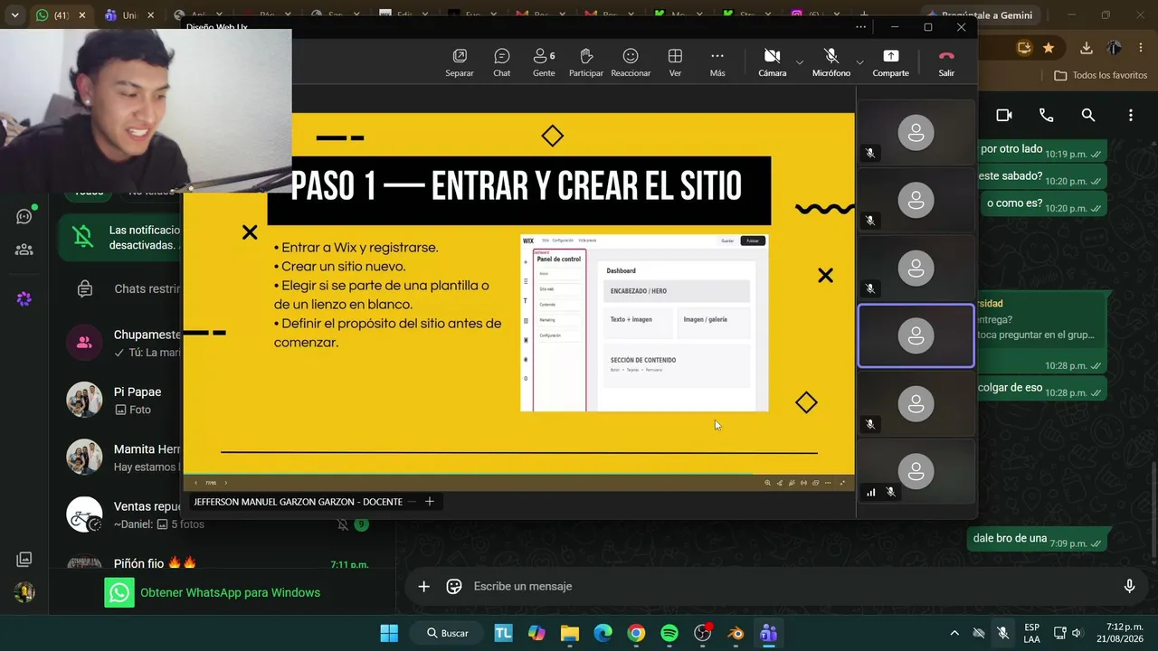Click Obtener WhatsApp para Windows link
This screenshot has height=651, width=1158.
click(230, 593)
